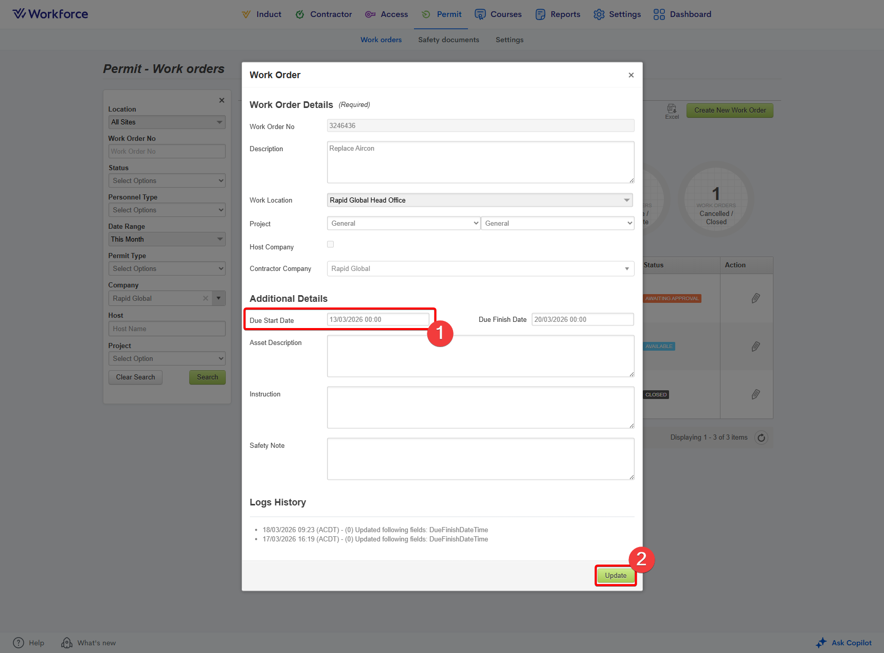The height and width of the screenshot is (653, 884).
Task: Click the Clear Search button
Action: tap(135, 377)
